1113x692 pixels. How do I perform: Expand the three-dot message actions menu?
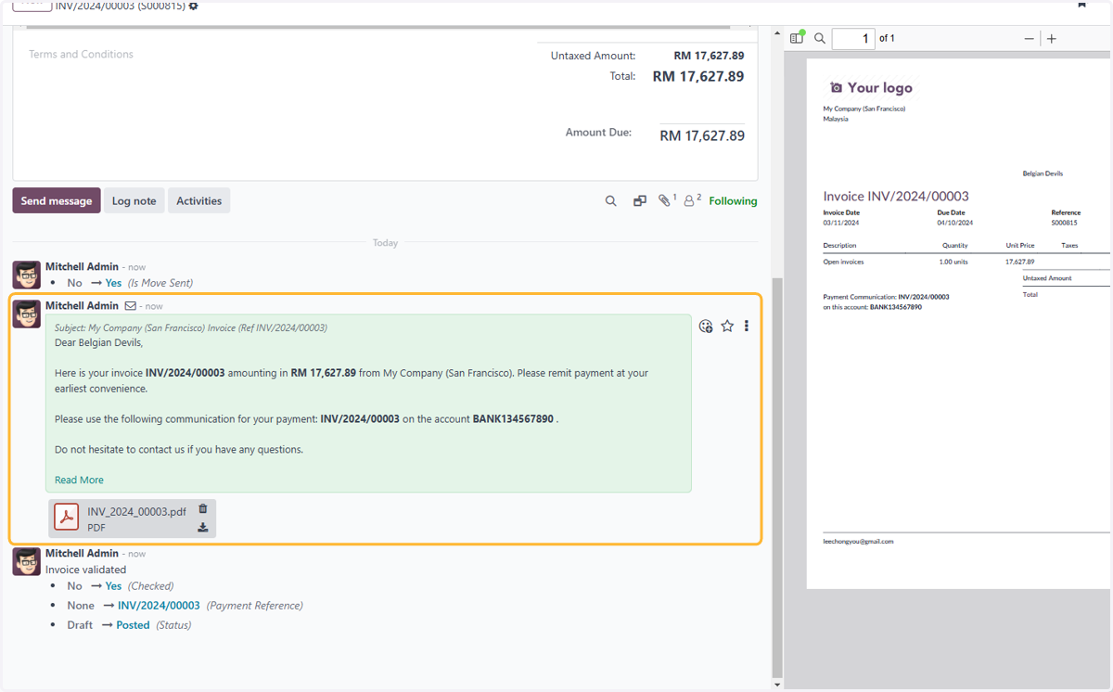click(747, 326)
